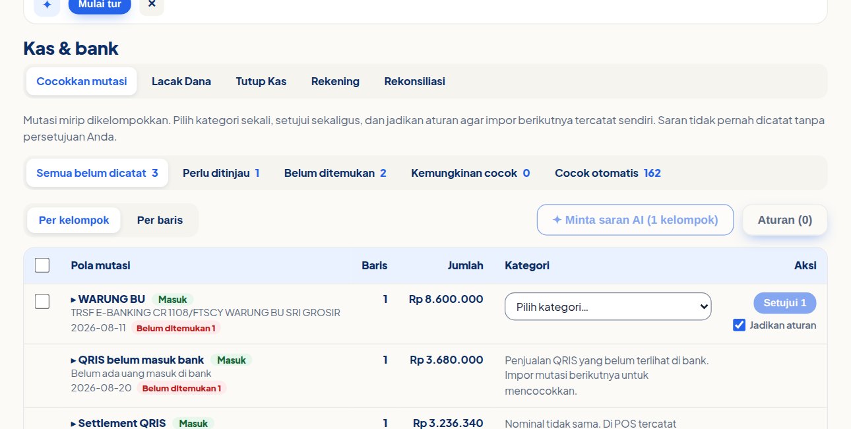Click the Baris column header
The width and height of the screenshot is (851, 429).
coord(374,265)
